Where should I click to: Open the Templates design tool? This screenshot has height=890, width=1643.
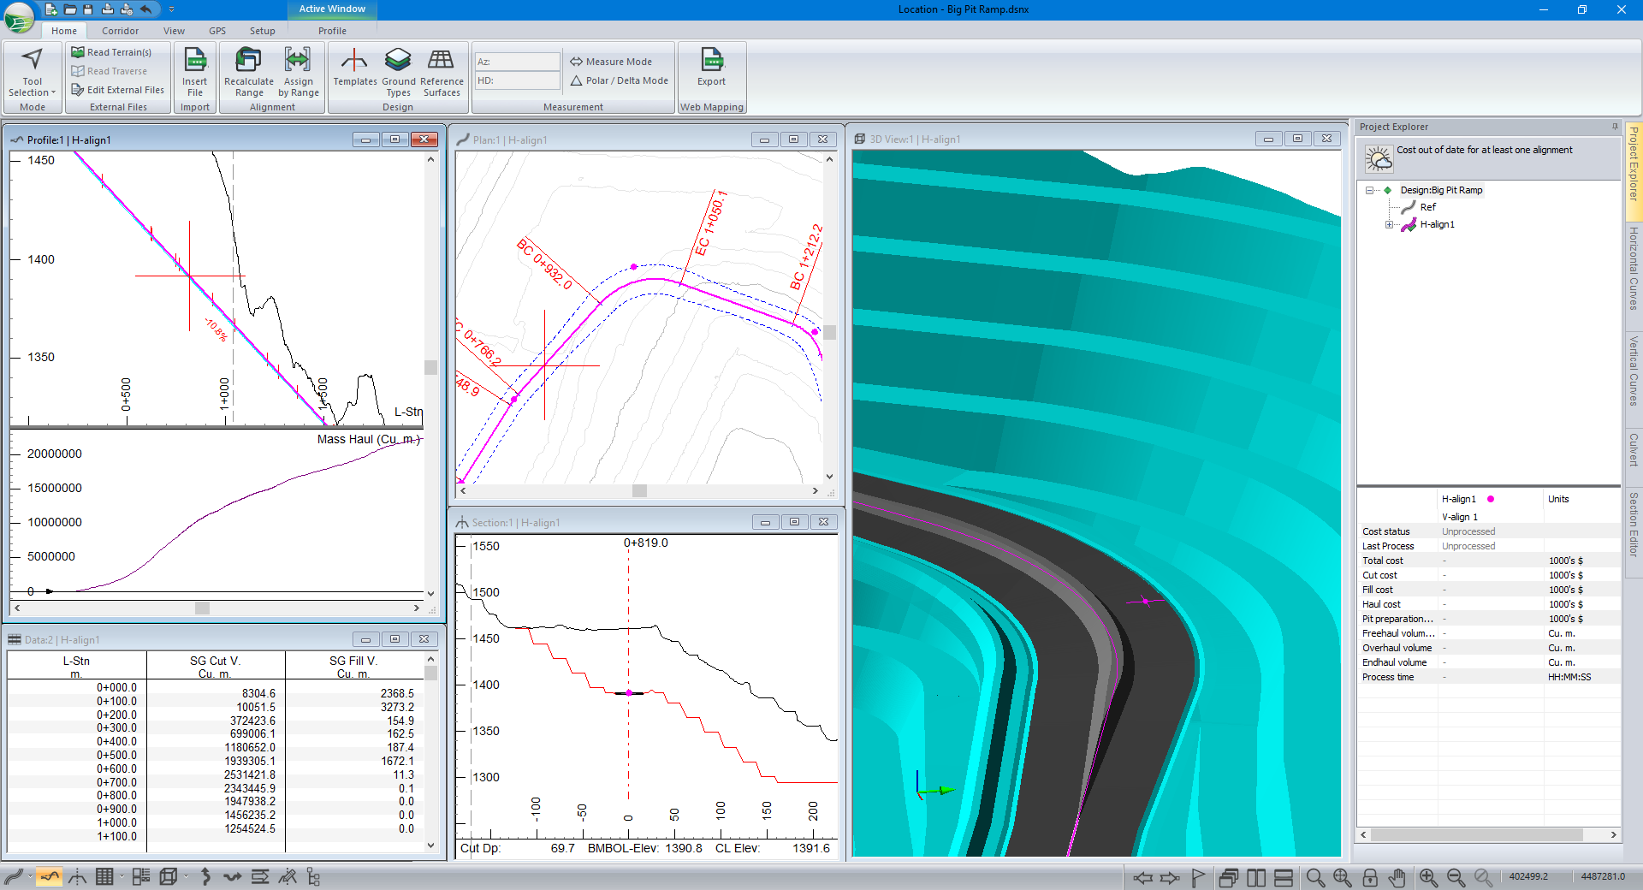click(x=354, y=62)
